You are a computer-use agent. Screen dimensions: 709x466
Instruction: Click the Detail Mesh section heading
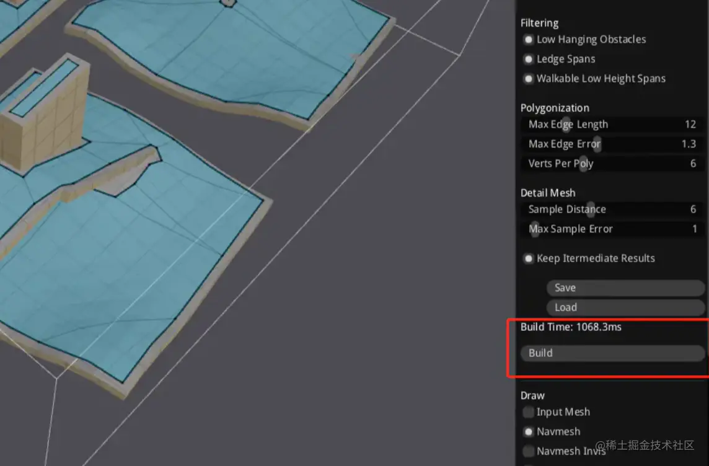[548, 193]
